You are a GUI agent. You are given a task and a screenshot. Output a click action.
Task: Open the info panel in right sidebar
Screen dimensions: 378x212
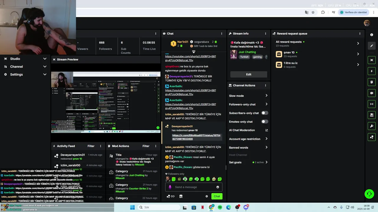(x=372, y=35)
